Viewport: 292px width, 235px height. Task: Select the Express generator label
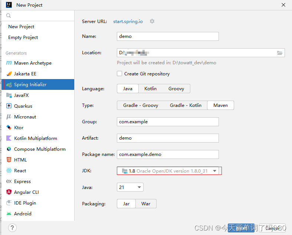22,182
